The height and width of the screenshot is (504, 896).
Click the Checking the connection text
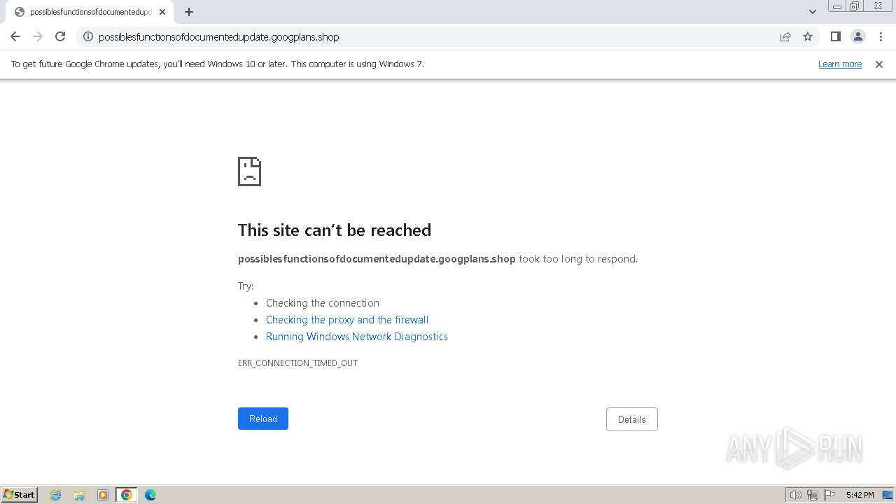(x=323, y=303)
